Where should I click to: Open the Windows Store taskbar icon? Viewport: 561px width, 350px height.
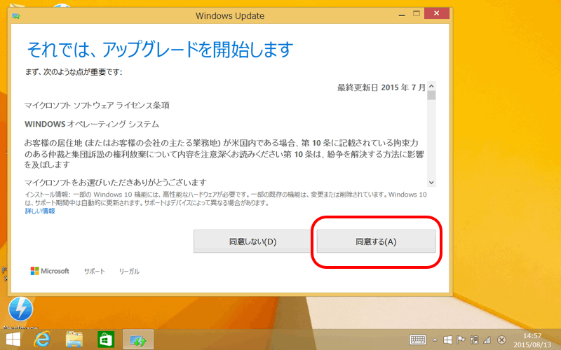pos(106,339)
